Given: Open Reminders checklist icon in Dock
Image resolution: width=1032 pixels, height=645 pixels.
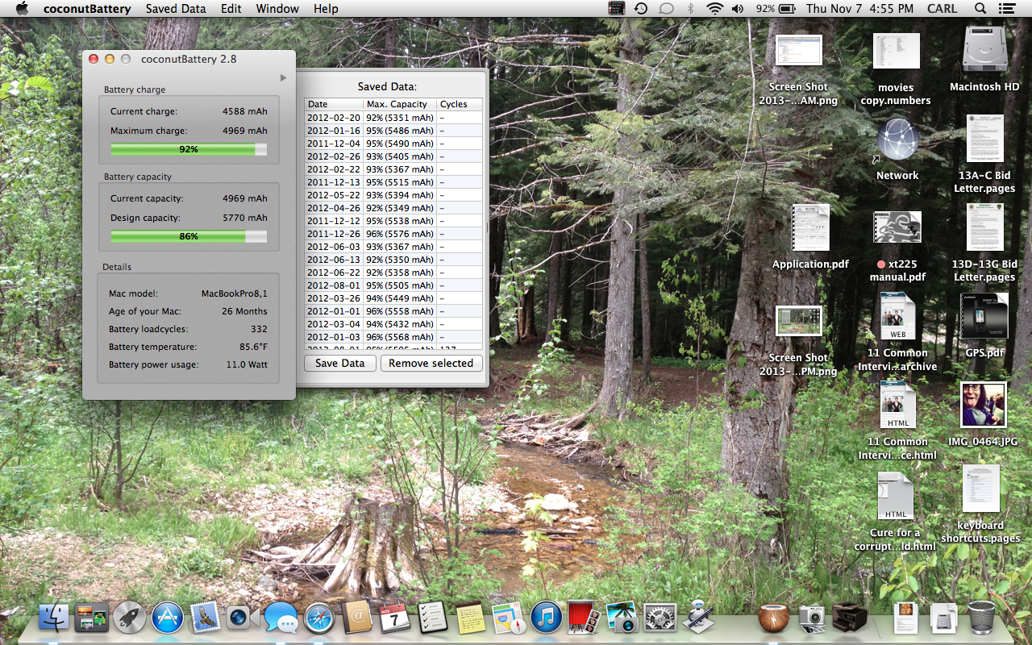Looking at the screenshot, I should (433, 618).
